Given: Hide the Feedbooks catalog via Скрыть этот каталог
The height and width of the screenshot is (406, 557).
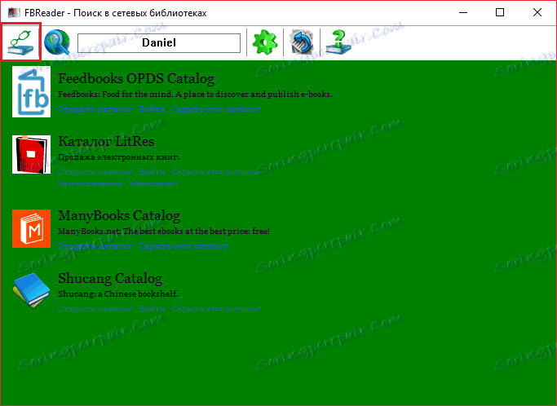Looking at the screenshot, I should coord(216,109).
